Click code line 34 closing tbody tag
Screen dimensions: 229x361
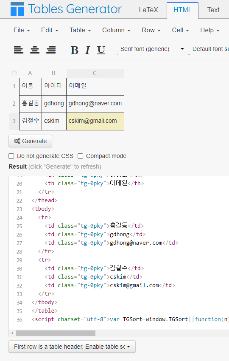coord(45,302)
